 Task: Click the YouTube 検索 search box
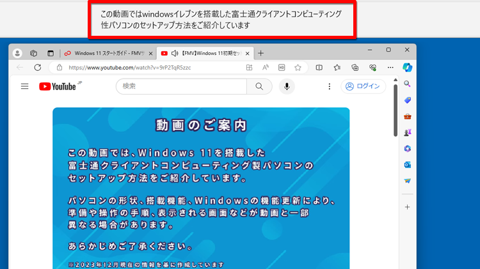tap(181, 86)
